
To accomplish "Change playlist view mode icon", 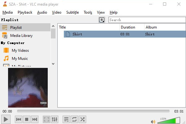I will coord(102,20).
